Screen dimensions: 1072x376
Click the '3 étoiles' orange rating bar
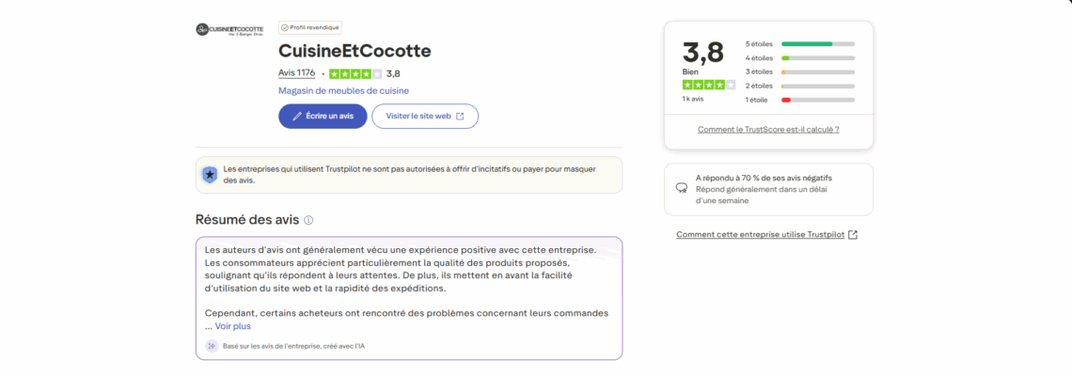[817, 71]
